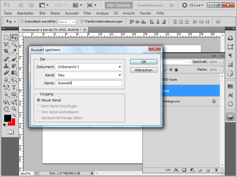Select the Blur tool
The height and width of the screenshot is (177, 237).
click(x=6, y=79)
